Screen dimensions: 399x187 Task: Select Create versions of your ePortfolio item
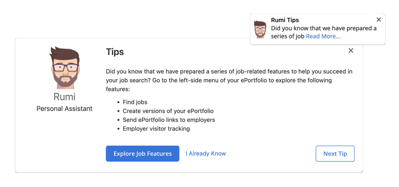(168, 111)
